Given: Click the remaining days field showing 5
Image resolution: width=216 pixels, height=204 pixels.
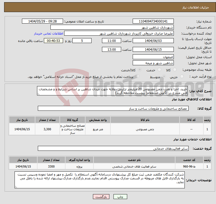Looking at the screenshot, I should click(x=82, y=41).
